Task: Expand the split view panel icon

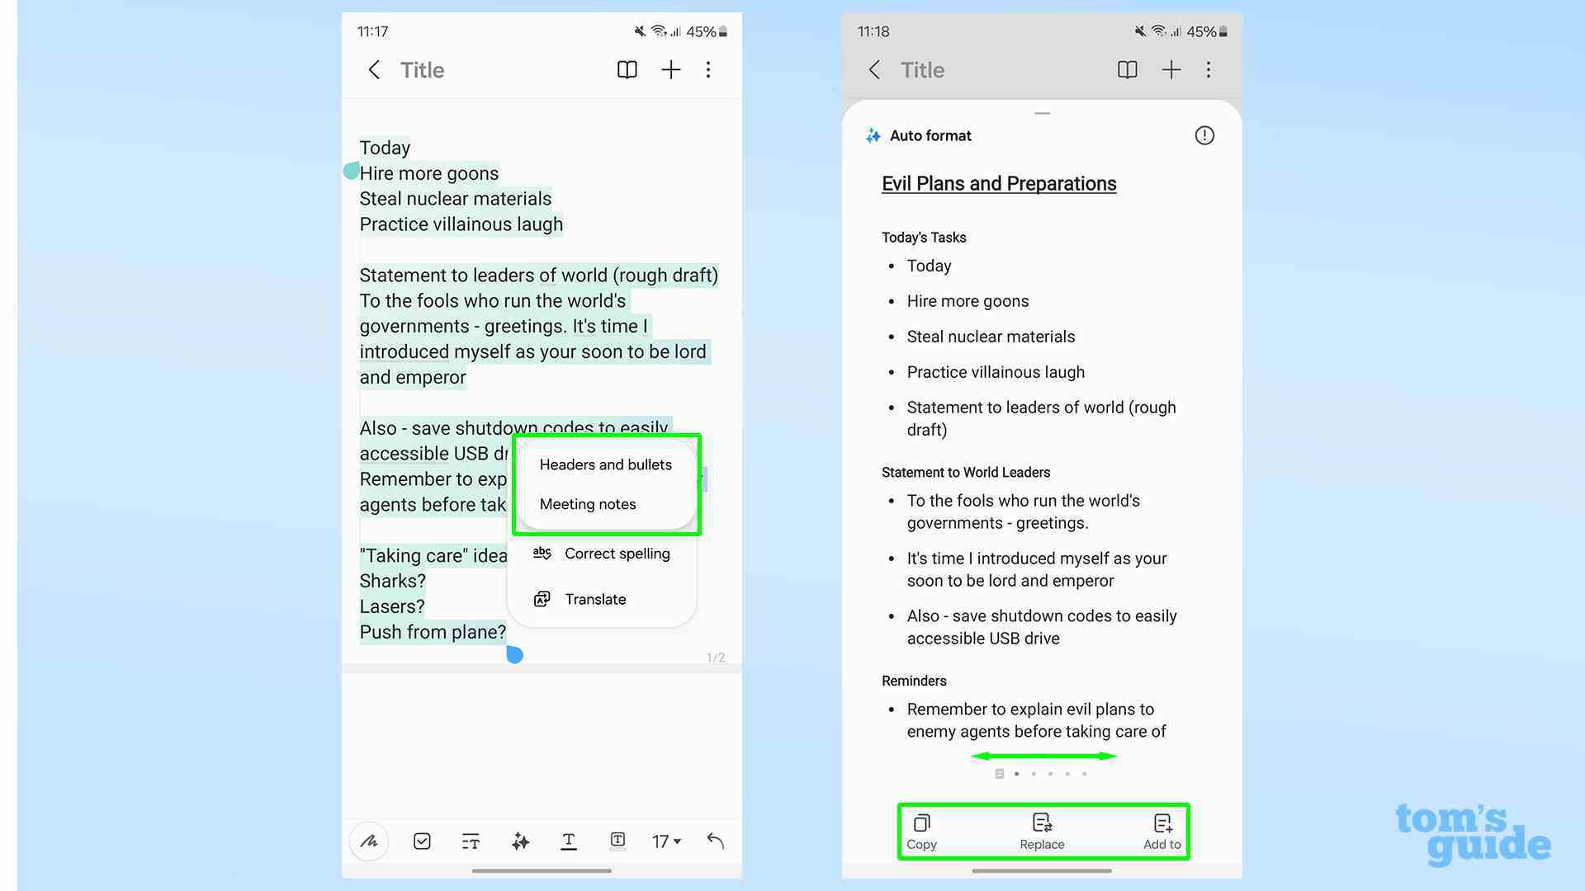Action: [627, 69]
